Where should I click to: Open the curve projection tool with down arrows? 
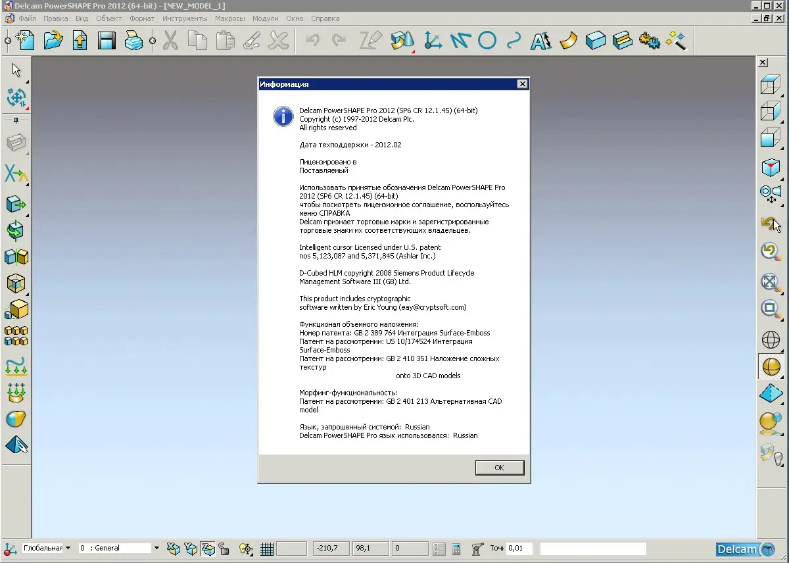[16, 366]
